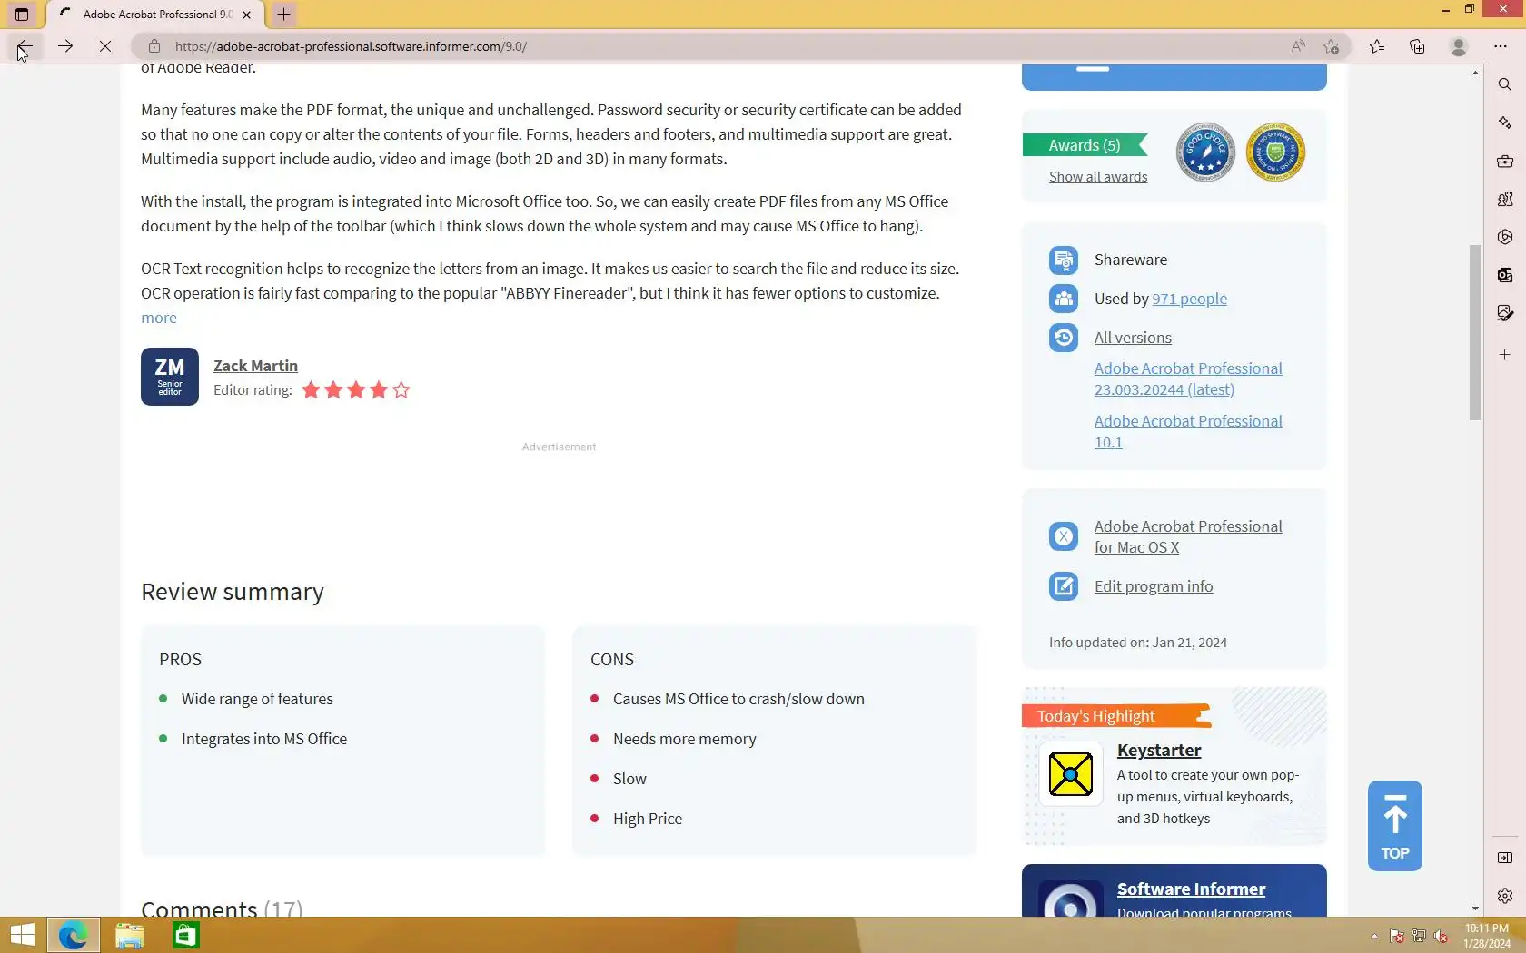Open the Keystarter highlight link

coord(1159,751)
